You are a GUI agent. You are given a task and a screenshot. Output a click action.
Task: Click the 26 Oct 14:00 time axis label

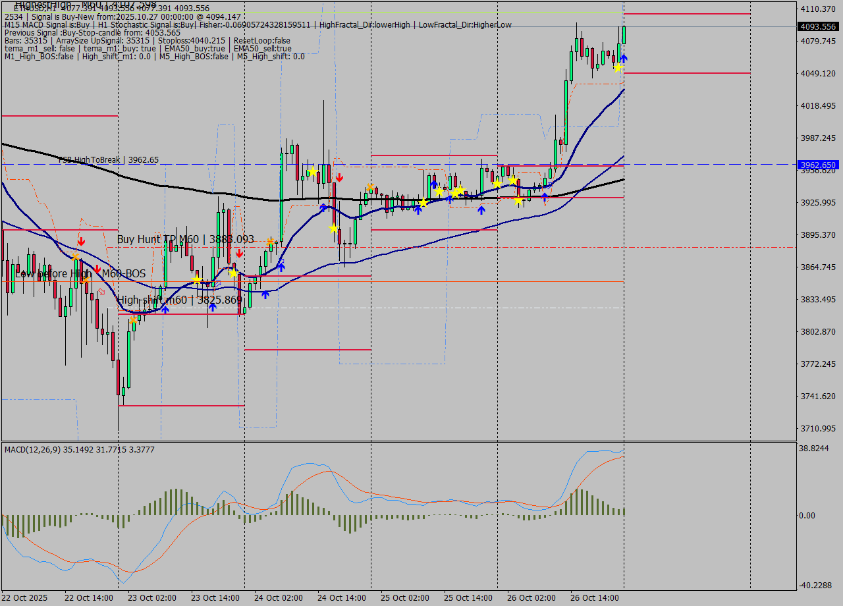tap(594, 598)
